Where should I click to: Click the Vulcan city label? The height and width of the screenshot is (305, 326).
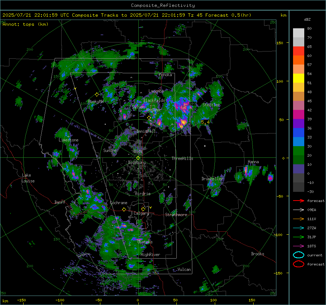pos(184,269)
